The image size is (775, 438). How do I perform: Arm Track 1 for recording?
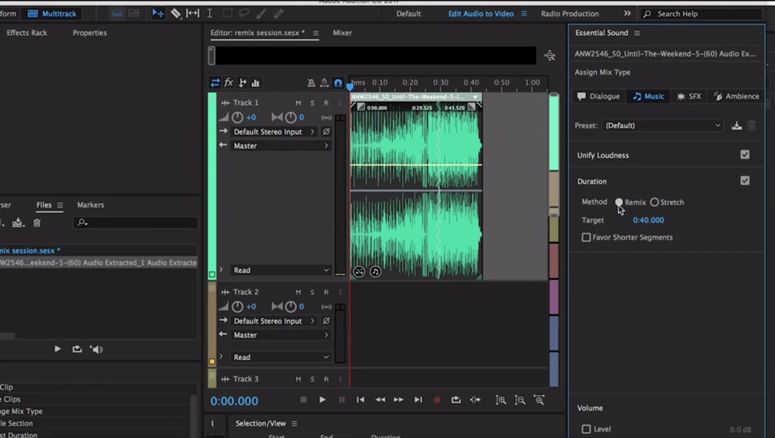(x=326, y=103)
